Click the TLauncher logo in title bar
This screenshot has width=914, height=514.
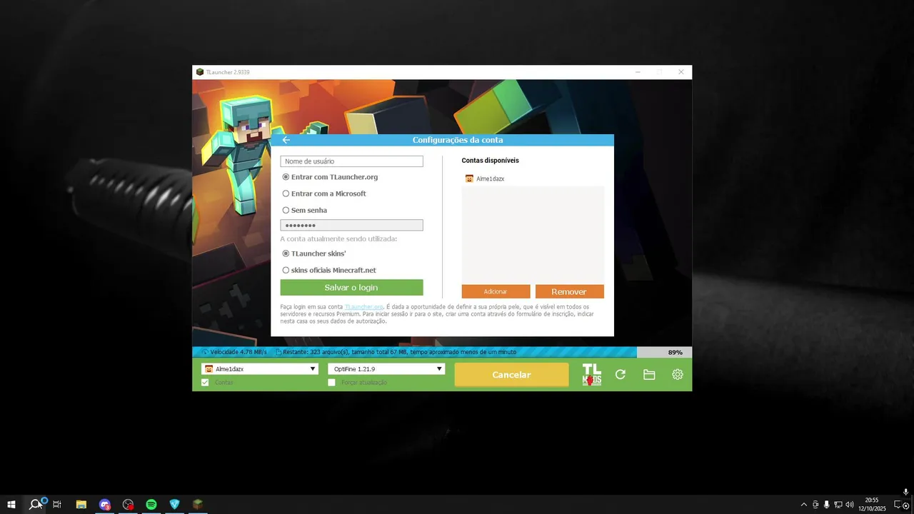coord(200,72)
